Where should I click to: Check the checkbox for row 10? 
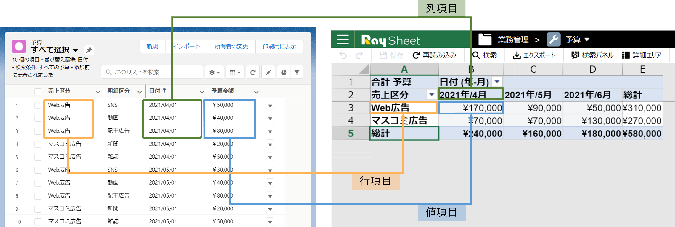click(38, 222)
